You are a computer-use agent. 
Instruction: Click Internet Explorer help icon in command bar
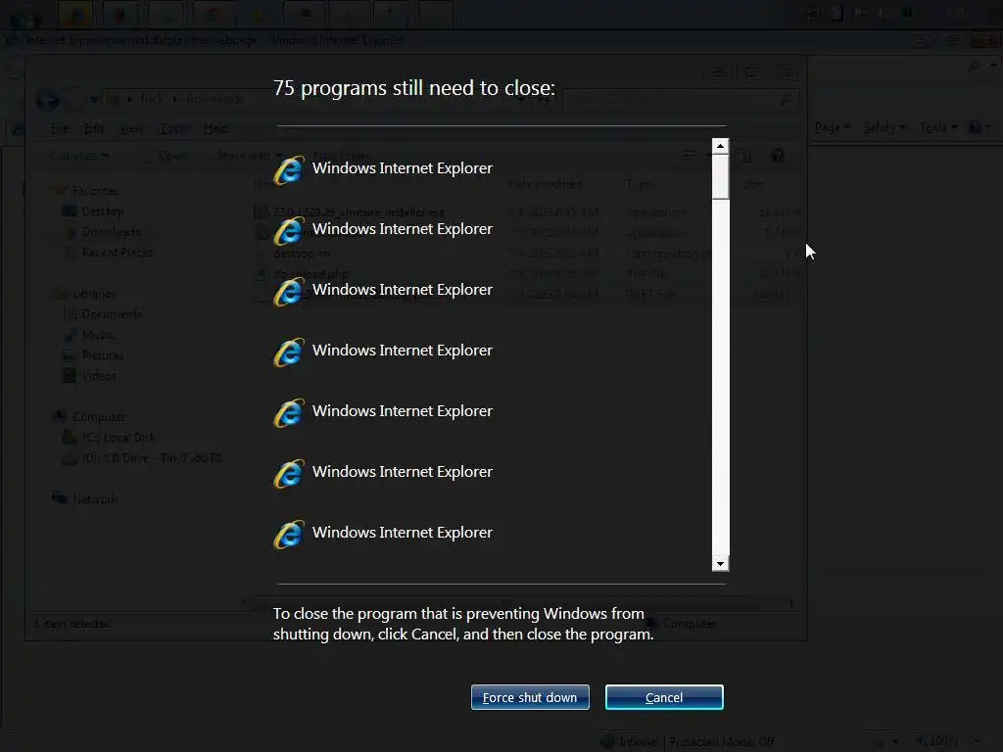(975, 128)
